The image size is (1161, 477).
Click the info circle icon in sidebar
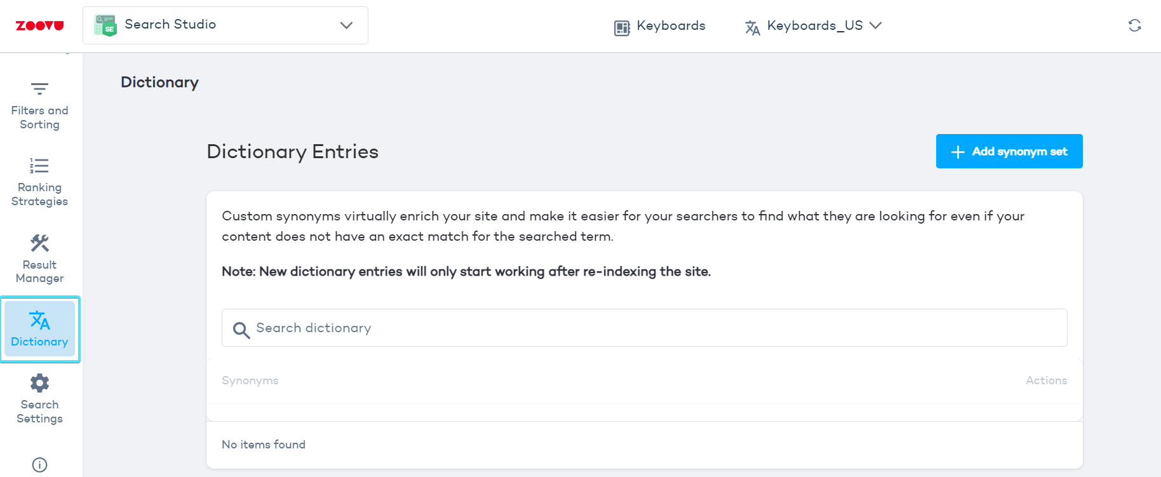39,465
